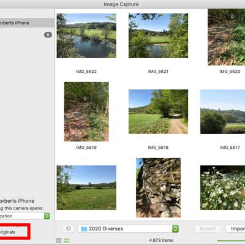Click the disabled Import button
The width and height of the screenshot is (245, 245).
(x=208, y=228)
